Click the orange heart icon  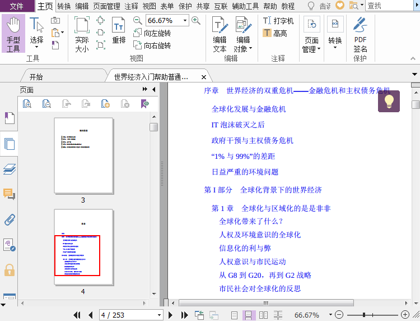tap(340, 5)
